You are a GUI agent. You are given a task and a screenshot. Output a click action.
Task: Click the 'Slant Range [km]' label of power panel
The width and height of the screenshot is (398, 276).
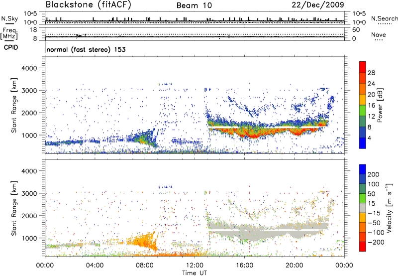pos(14,105)
